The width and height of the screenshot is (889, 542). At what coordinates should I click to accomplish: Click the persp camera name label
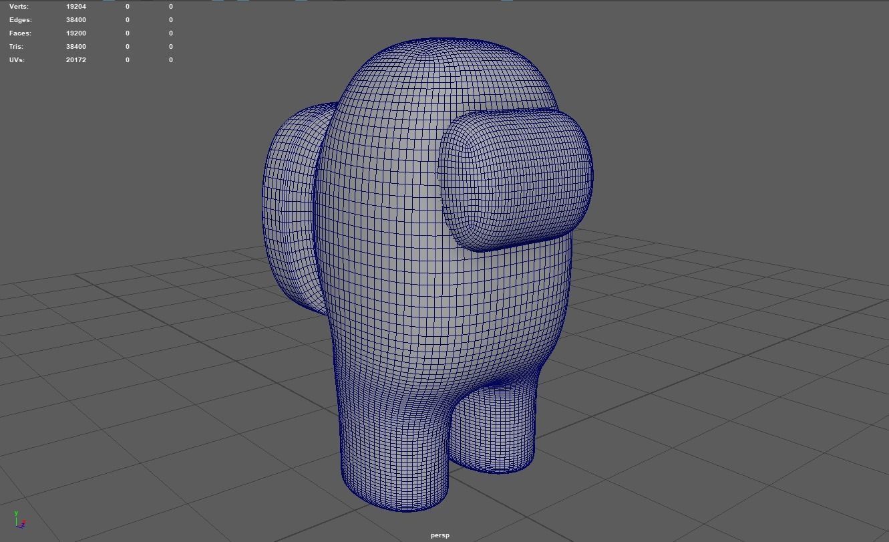[x=440, y=535]
